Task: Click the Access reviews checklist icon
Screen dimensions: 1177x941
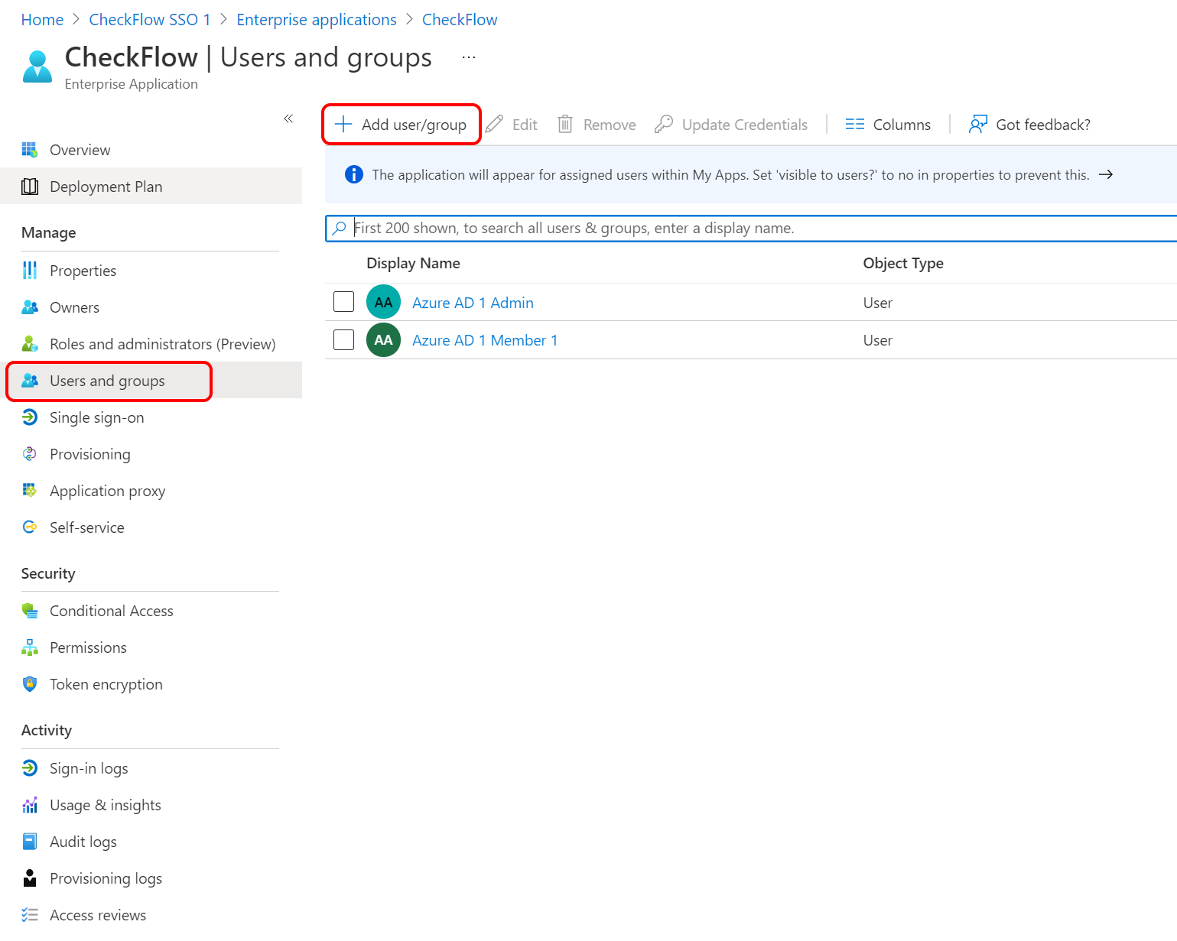Action: pos(30,915)
